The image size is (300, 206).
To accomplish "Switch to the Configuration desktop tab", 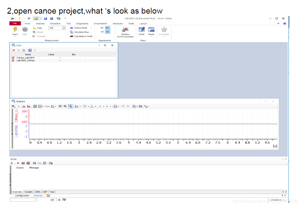I will 22,196.
